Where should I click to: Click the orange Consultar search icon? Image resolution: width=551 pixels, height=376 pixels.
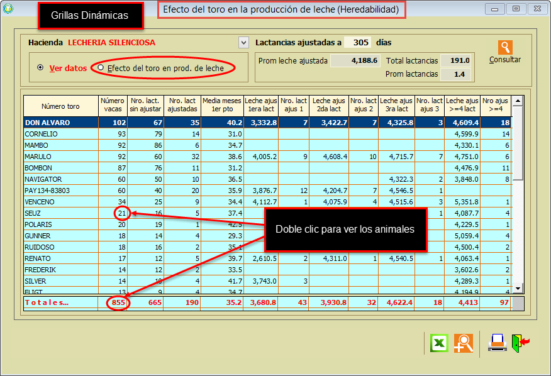tap(505, 48)
